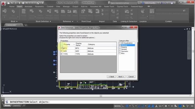Check the General category filter
Image resolution: width=195 pixels, height=109 pixels.
[x=120, y=49]
